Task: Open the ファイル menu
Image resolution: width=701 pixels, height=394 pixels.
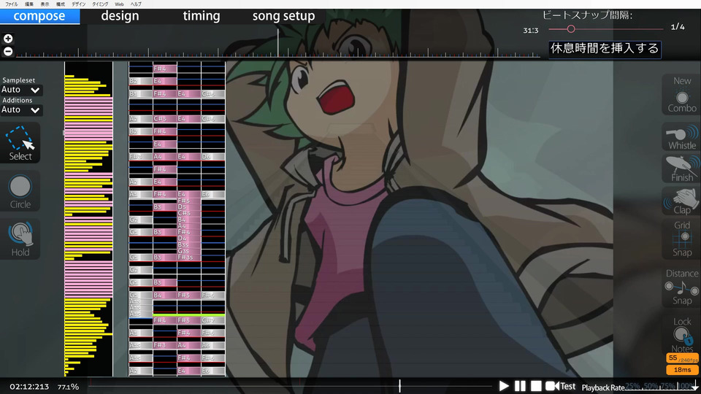Action: (12, 4)
